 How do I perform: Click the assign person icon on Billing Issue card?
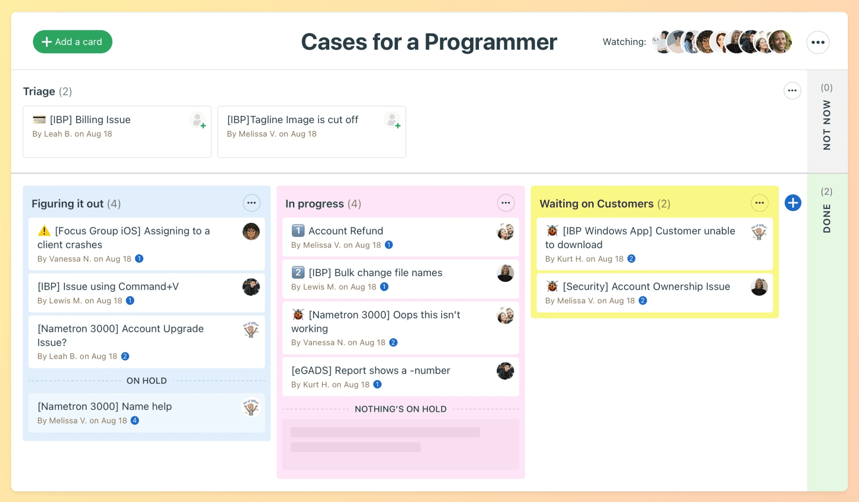(198, 120)
